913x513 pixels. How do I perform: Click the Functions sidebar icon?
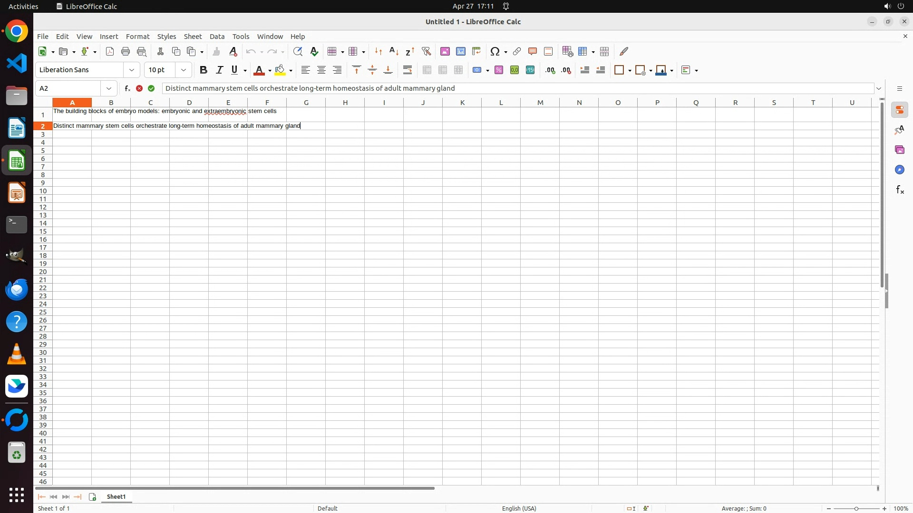click(x=899, y=190)
